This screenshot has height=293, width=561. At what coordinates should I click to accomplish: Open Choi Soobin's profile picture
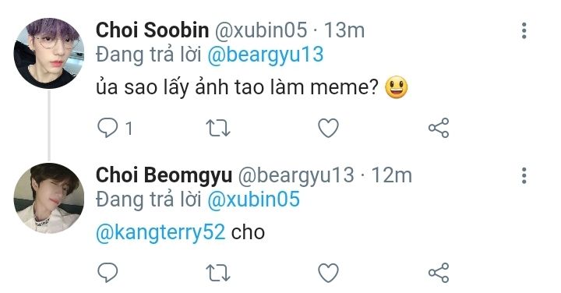point(49,53)
